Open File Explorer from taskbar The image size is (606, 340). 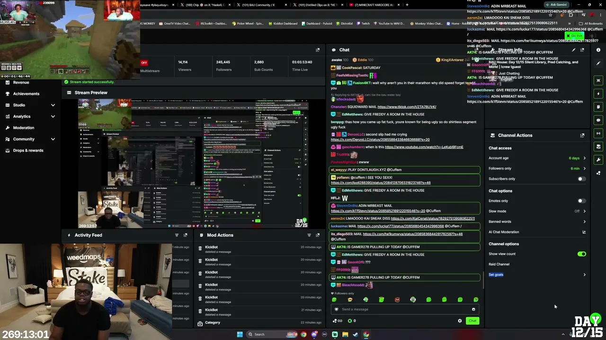tap(345, 334)
